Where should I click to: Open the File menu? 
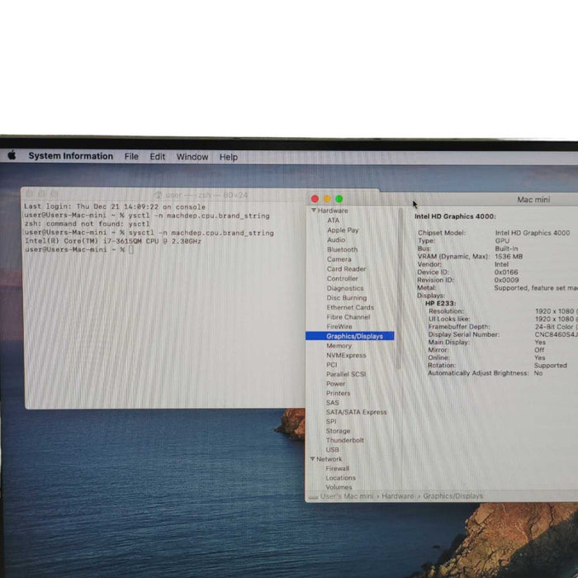(131, 157)
